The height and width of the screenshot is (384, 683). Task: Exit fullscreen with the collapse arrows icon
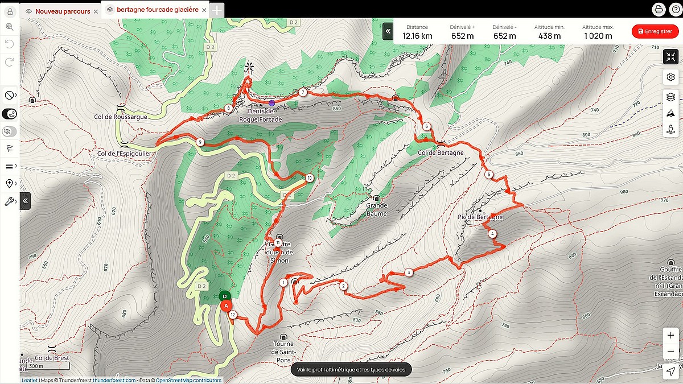click(670, 57)
